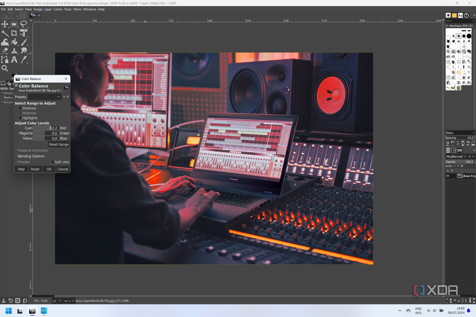Select the Zoom tool
This screenshot has height=317, width=476.
coord(5,69)
